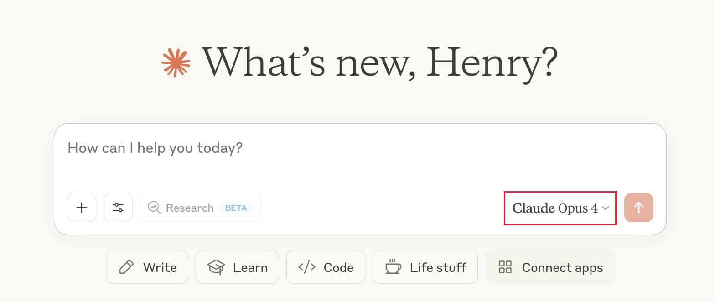Viewport: 715px width, 302px height.
Task: Click the orange send arrow button
Action: click(639, 208)
